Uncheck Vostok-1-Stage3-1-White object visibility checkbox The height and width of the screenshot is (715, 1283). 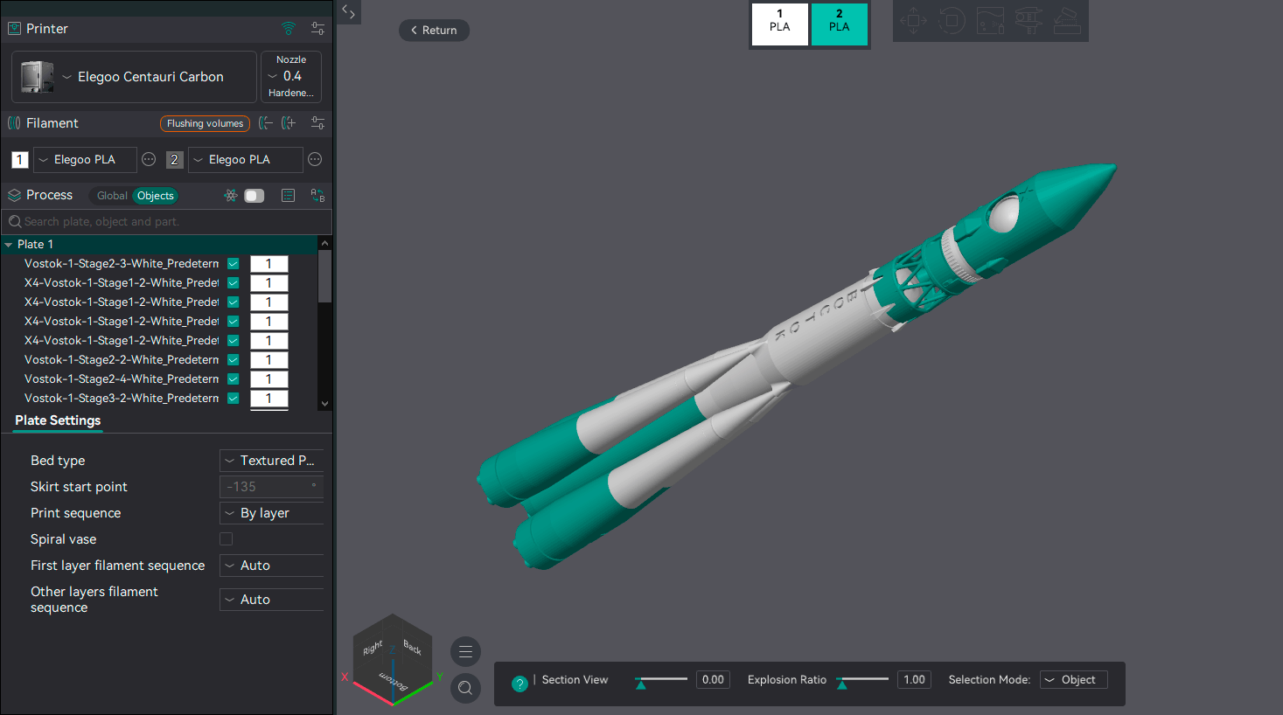coord(233,398)
